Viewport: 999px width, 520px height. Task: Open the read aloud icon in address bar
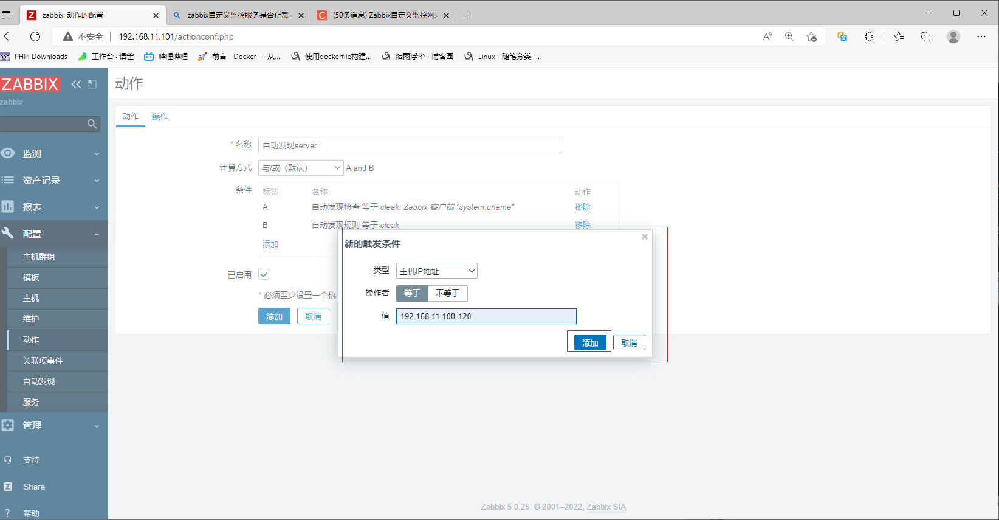[767, 36]
